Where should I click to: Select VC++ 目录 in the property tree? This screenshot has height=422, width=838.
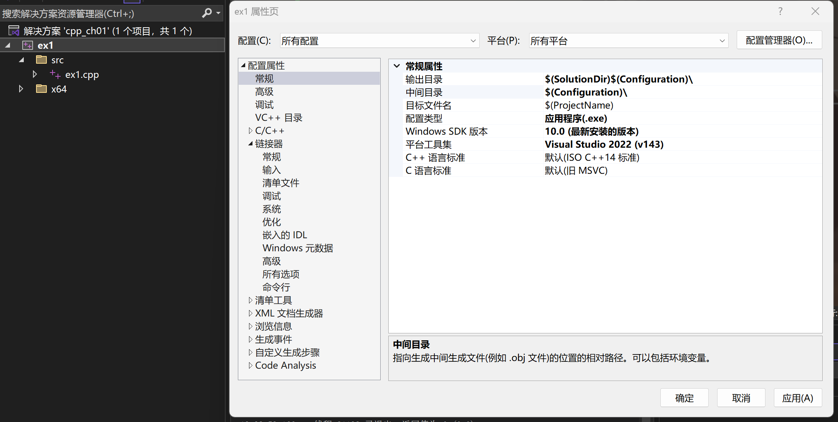(279, 118)
